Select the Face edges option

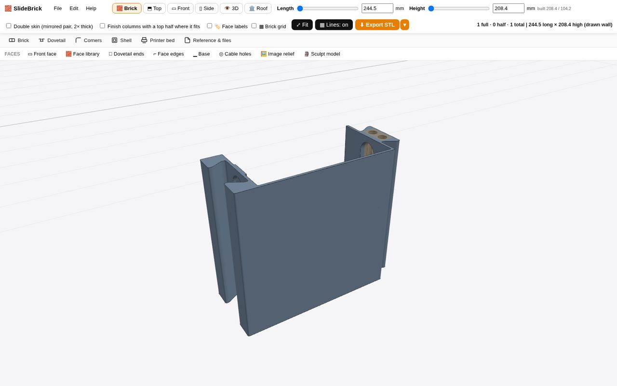[169, 54]
